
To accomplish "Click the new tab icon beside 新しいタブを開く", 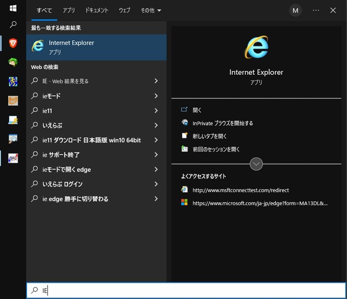I will pyautogui.click(x=184, y=135).
